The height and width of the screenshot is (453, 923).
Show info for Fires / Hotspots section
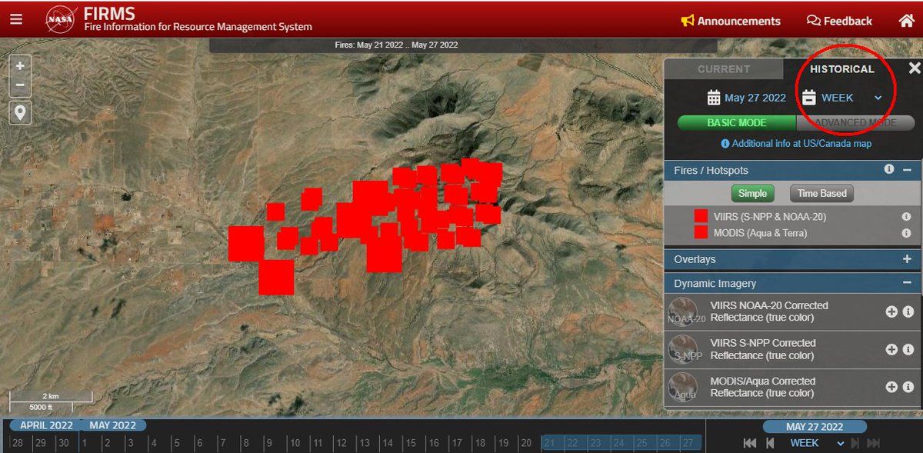coord(888,170)
